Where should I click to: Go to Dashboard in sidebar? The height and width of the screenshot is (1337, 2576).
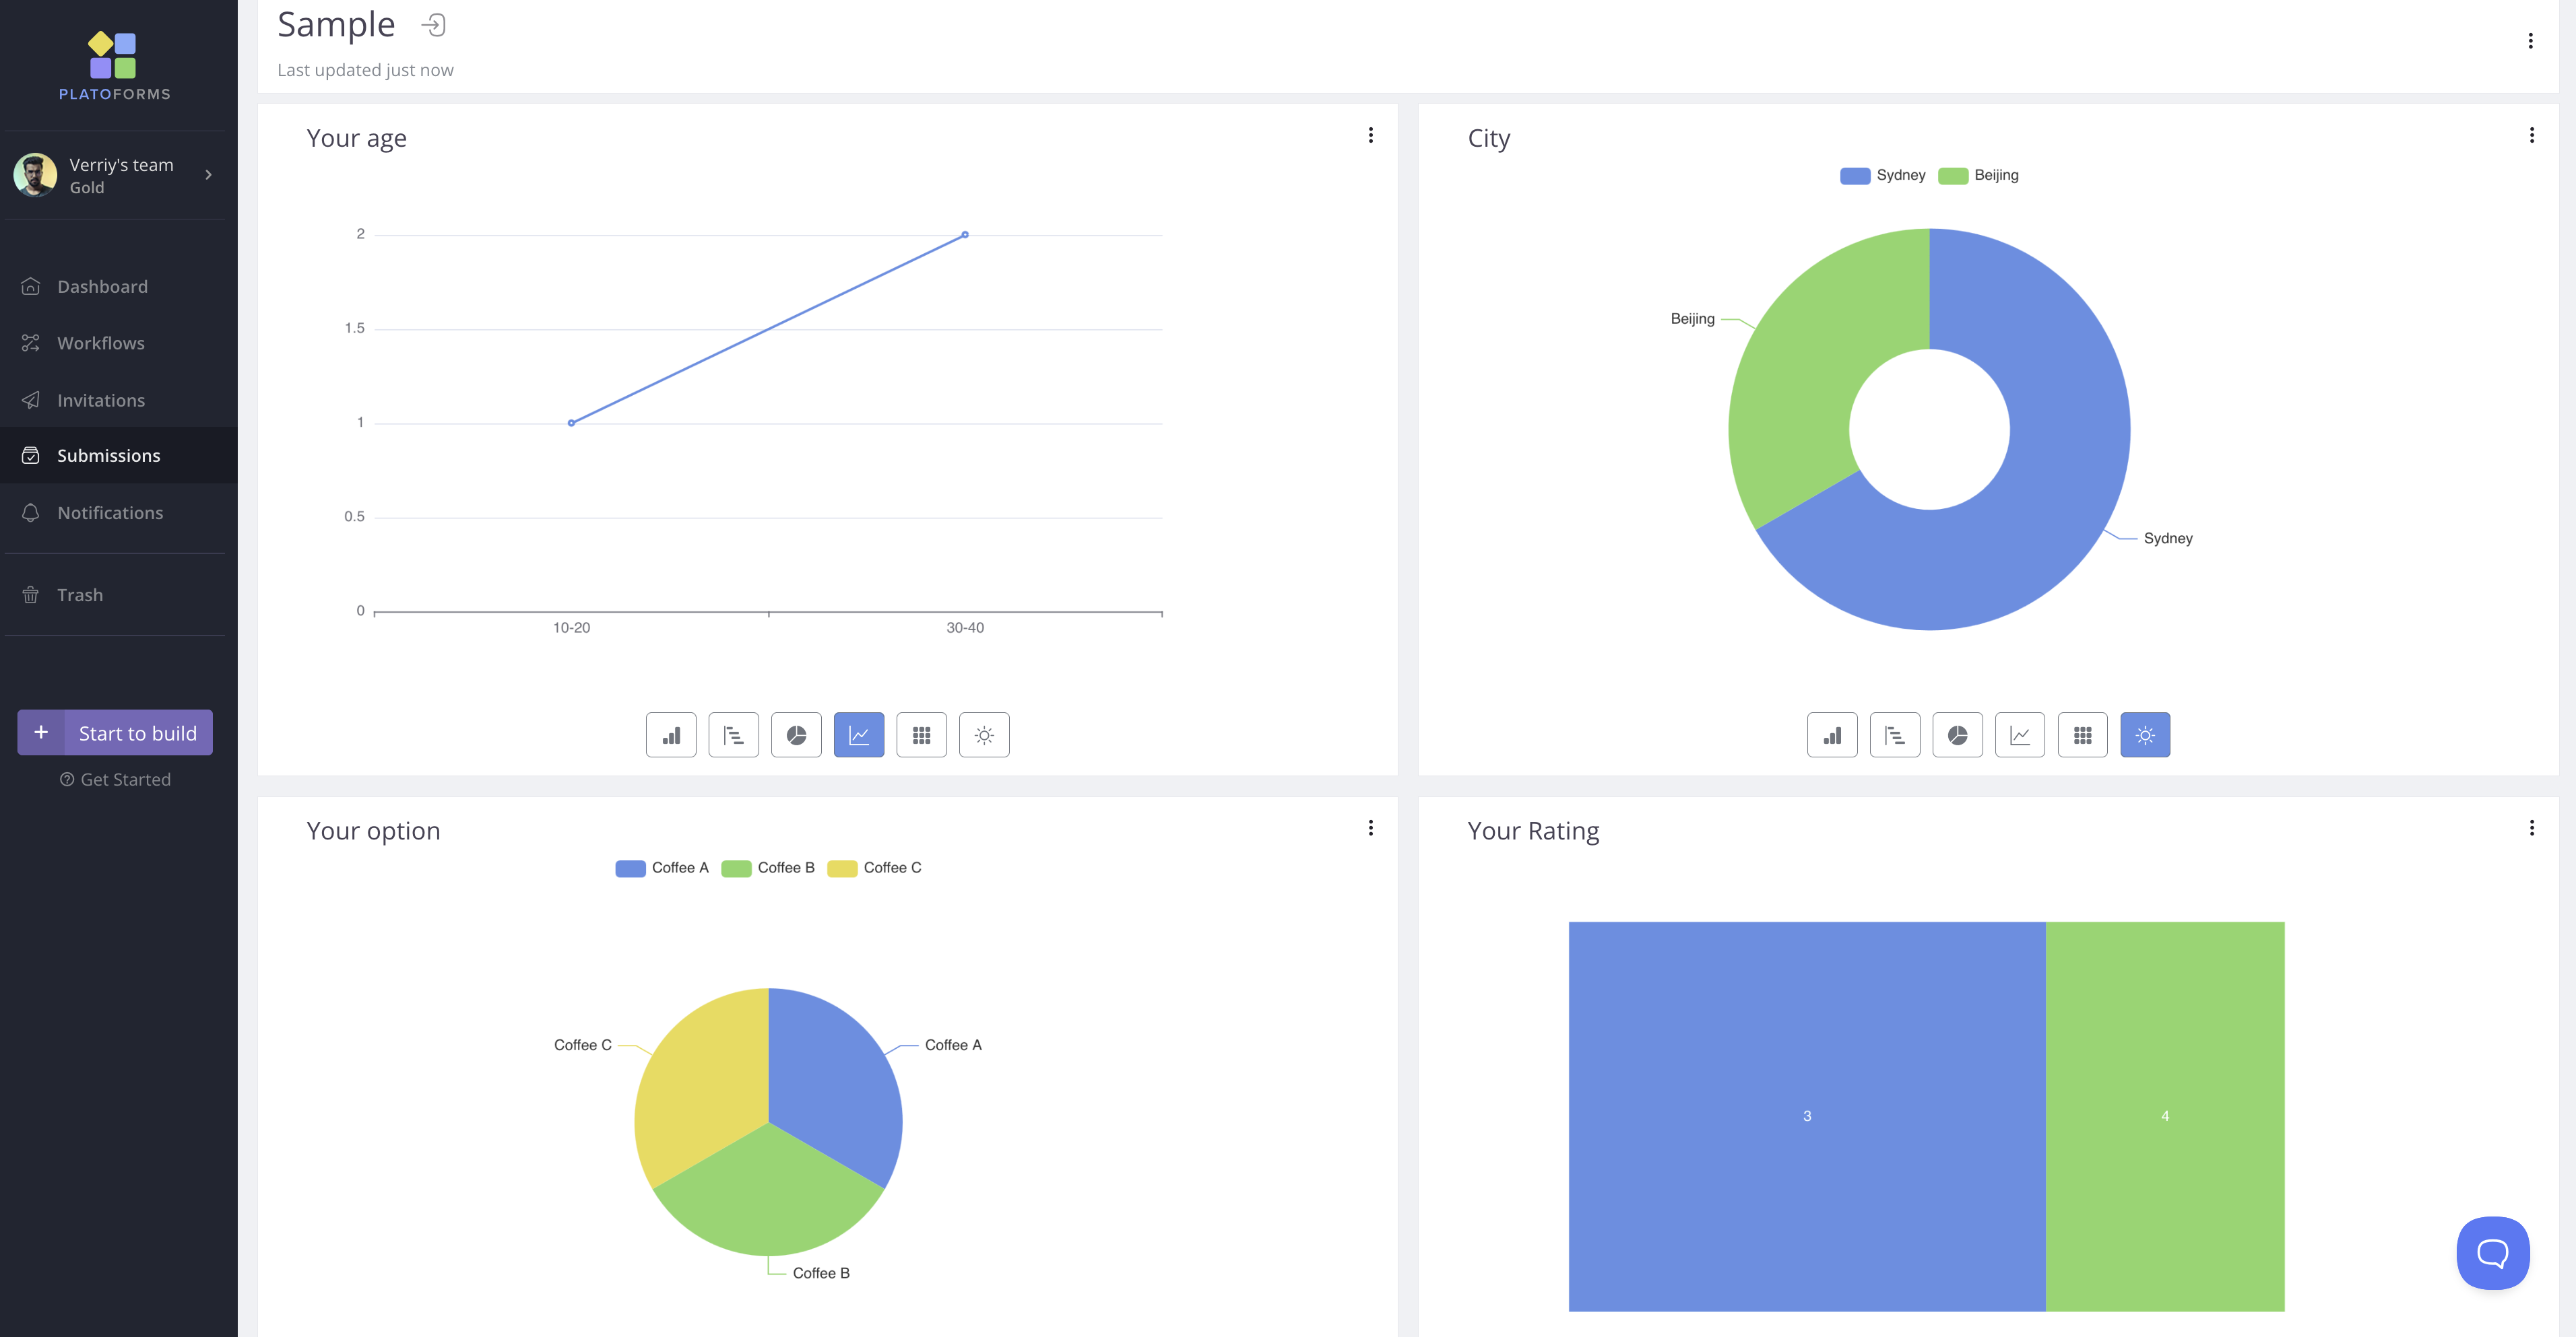(102, 287)
